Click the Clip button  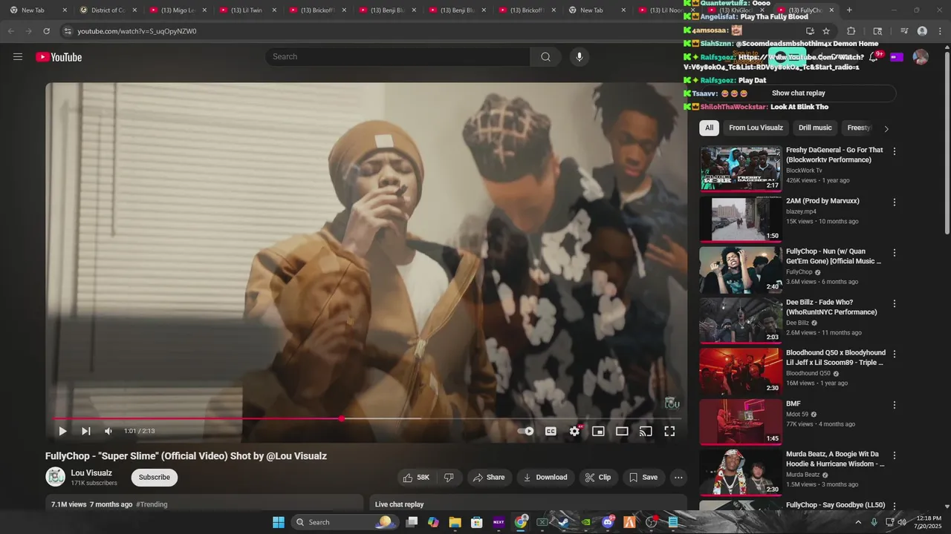pos(598,478)
